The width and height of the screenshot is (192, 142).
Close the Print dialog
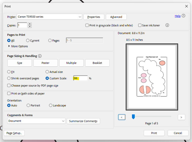186,6
